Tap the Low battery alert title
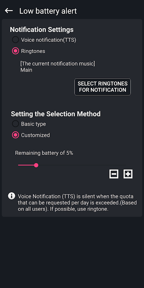Viewport: 144px width, 288px height. click(x=48, y=11)
